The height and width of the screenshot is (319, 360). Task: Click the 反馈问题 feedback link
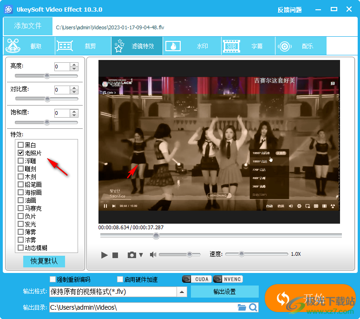[x=289, y=10]
